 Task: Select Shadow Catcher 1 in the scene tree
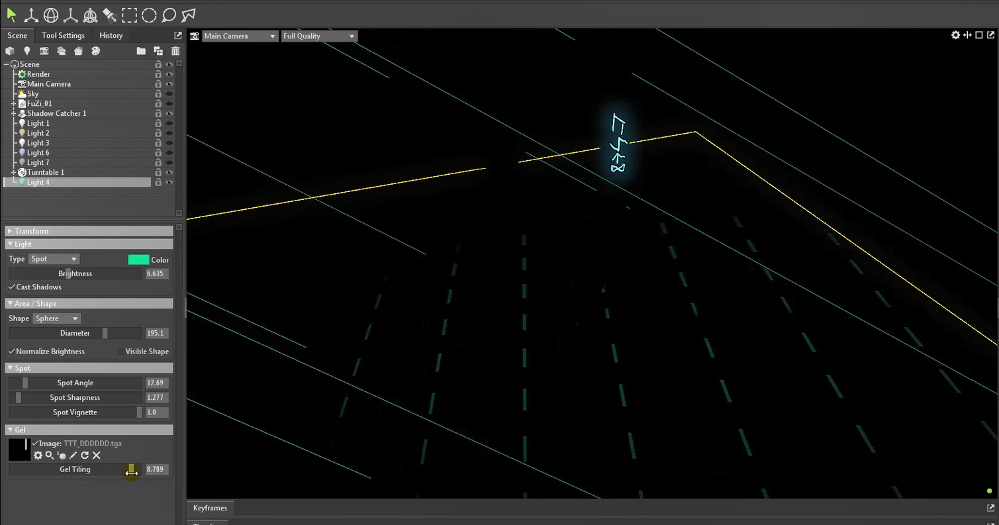(56, 113)
